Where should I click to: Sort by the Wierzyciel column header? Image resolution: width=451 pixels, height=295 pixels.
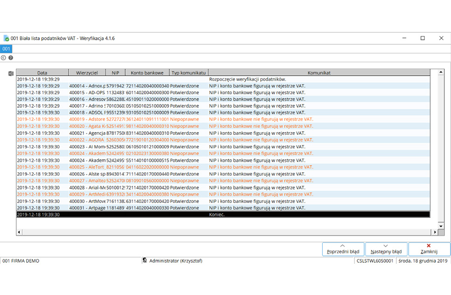click(87, 73)
